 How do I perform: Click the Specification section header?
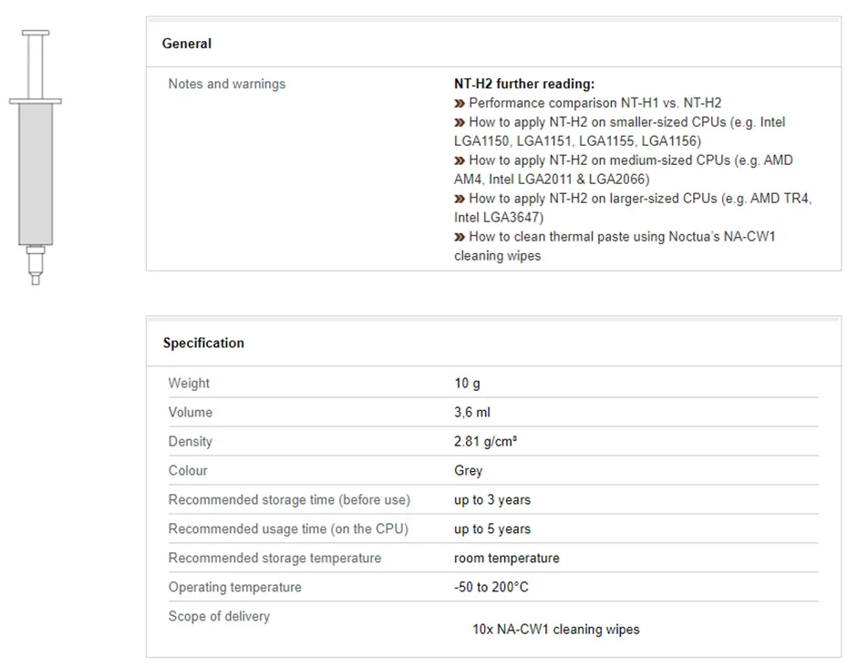pos(203,344)
